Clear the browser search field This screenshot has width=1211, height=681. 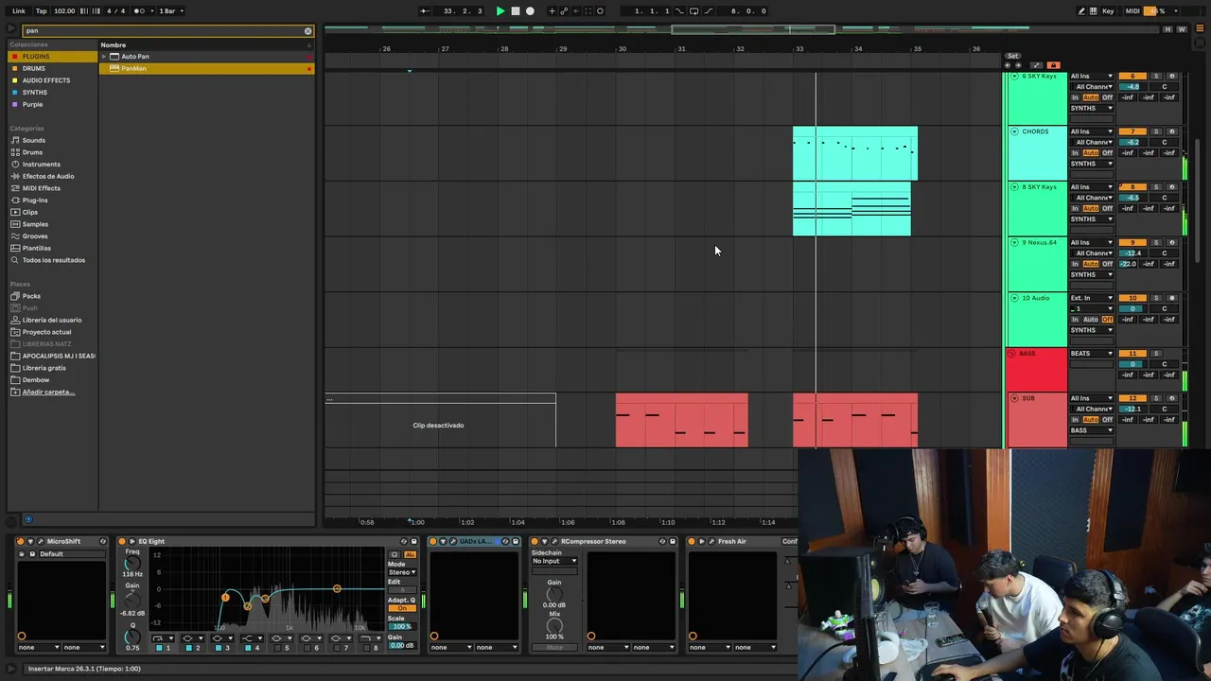click(x=307, y=31)
